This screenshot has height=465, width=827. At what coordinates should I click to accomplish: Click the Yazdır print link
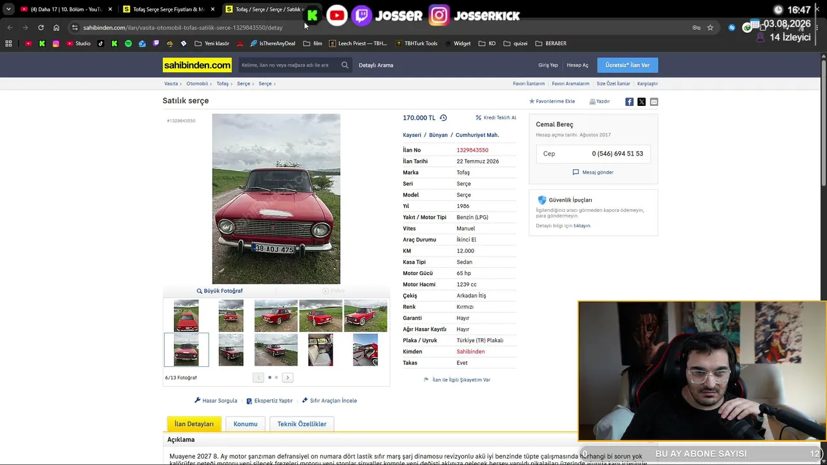point(600,101)
